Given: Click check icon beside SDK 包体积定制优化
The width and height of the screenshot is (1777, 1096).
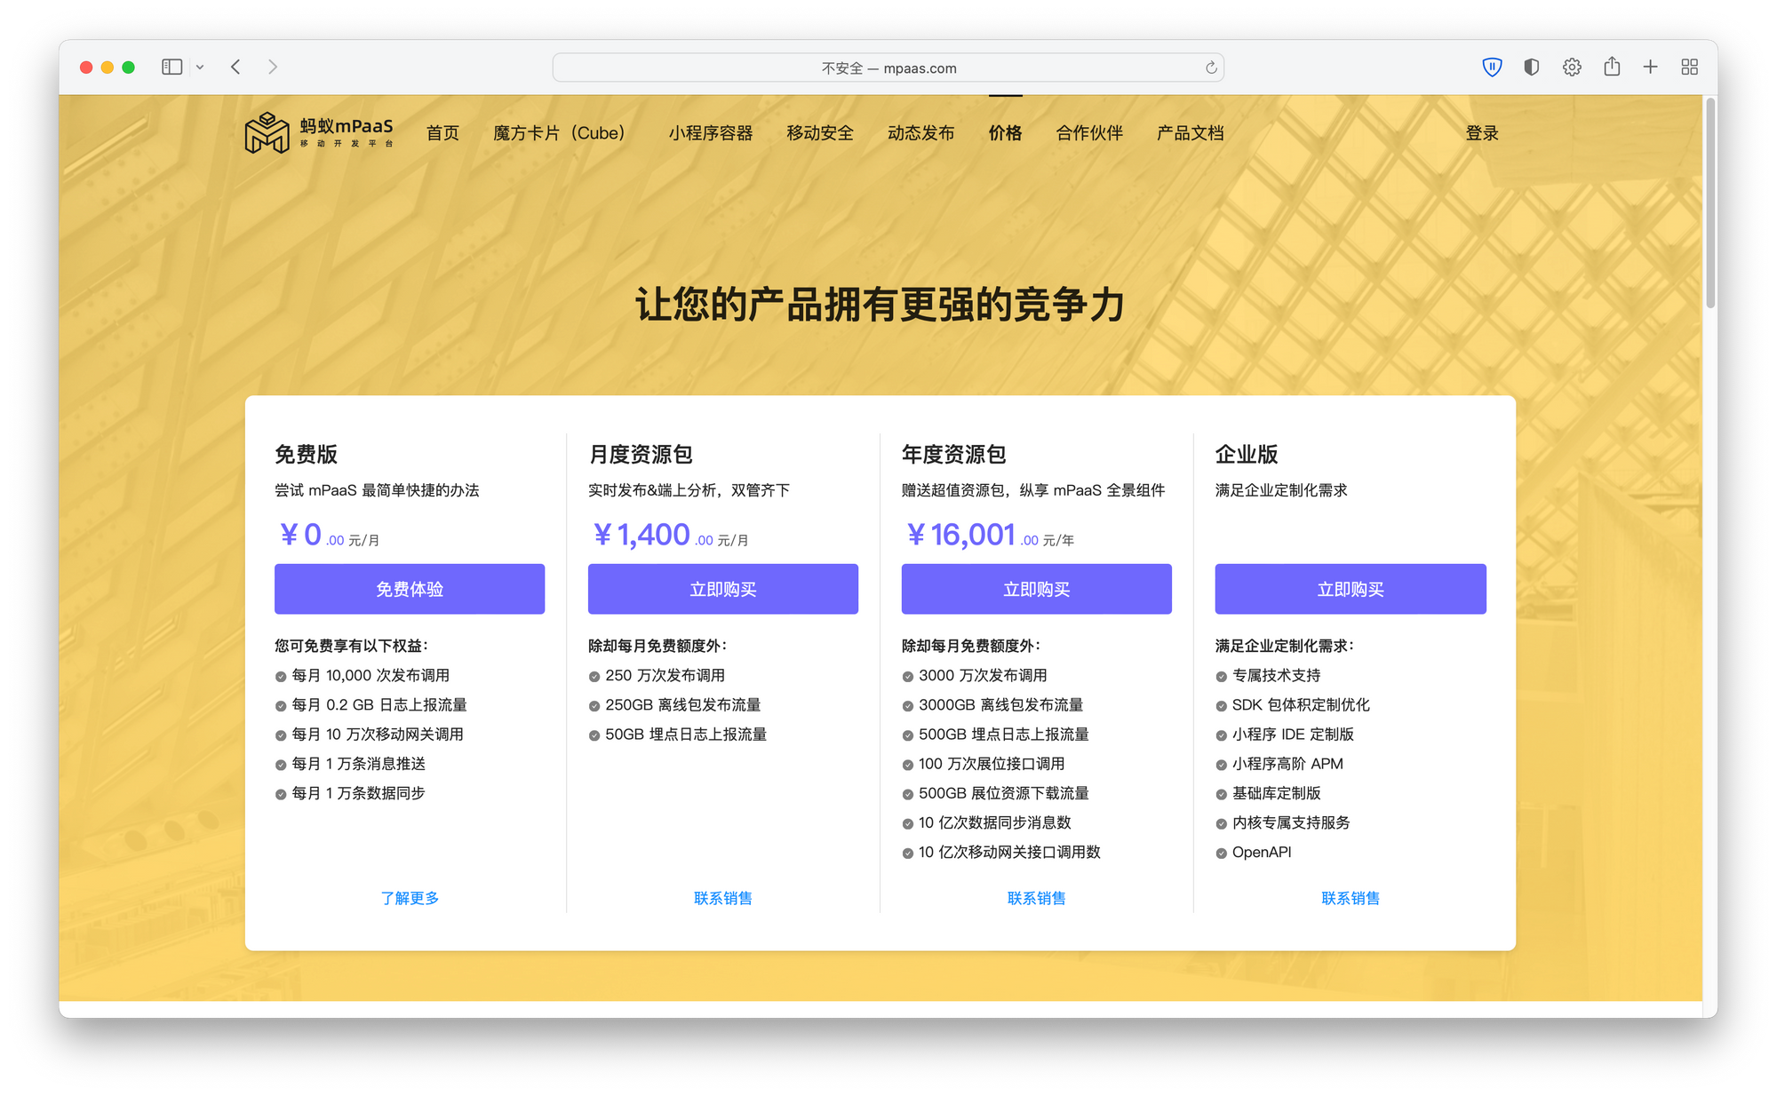Looking at the screenshot, I should click(x=1222, y=706).
